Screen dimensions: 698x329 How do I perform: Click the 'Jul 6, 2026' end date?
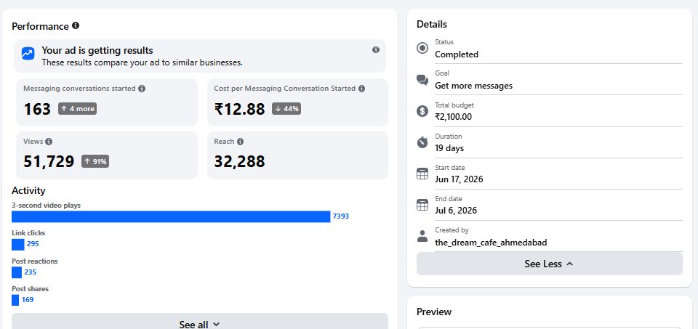tap(456, 211)
